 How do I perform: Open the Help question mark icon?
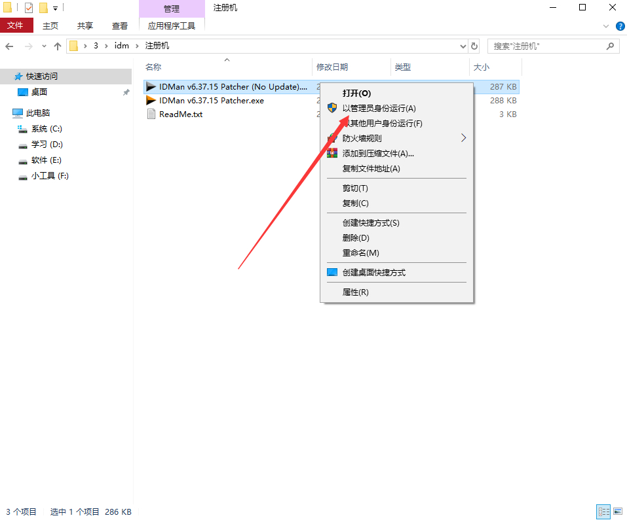pyautogui.click(x=620, y=26)
